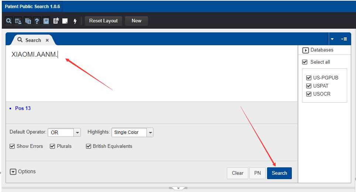Click the blue Search button
This screenshot has width=356, height=192.
click(x=279, y=173)
